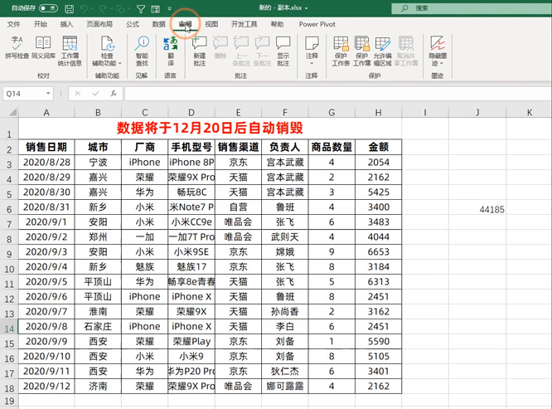Switch to the 开发工具 tab
The height and width of the screenshot is (409, 552).
point(244,24)
